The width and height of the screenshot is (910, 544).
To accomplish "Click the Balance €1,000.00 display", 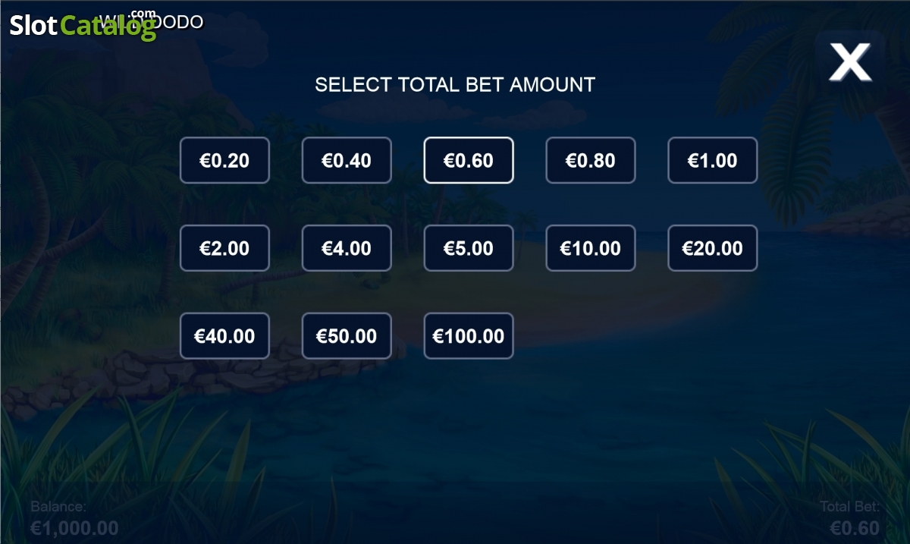I will click(x=74, y=518).
